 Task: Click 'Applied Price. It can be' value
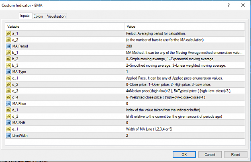click(x=185, y=78)
